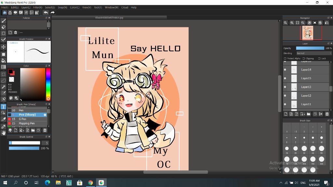This screenshot has width=333, height=187.
Task: Click the Redo arrow
Action: (52, 13)
